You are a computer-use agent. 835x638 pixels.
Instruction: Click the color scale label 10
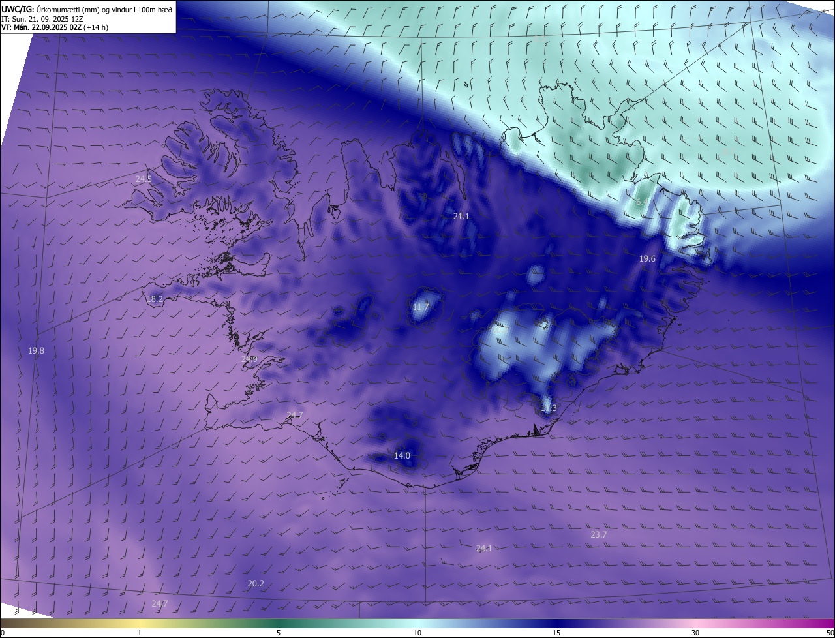[x=417, y=633]
